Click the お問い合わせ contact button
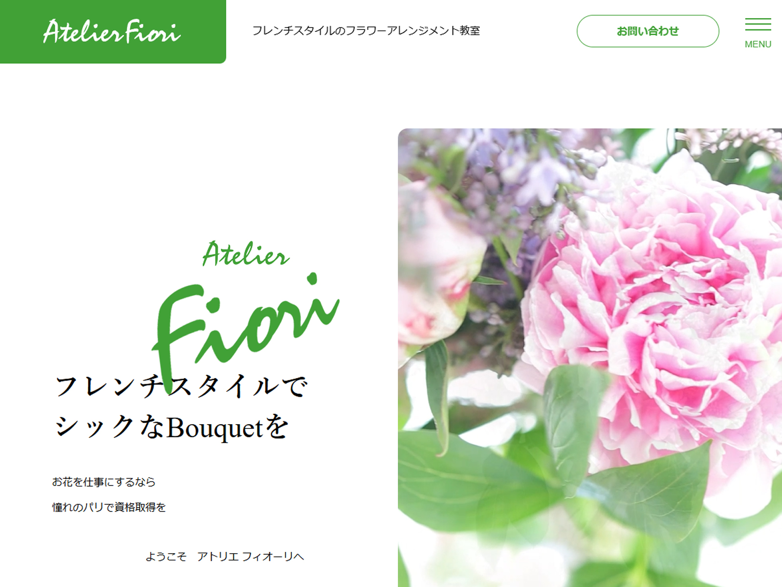 point(648,31)
